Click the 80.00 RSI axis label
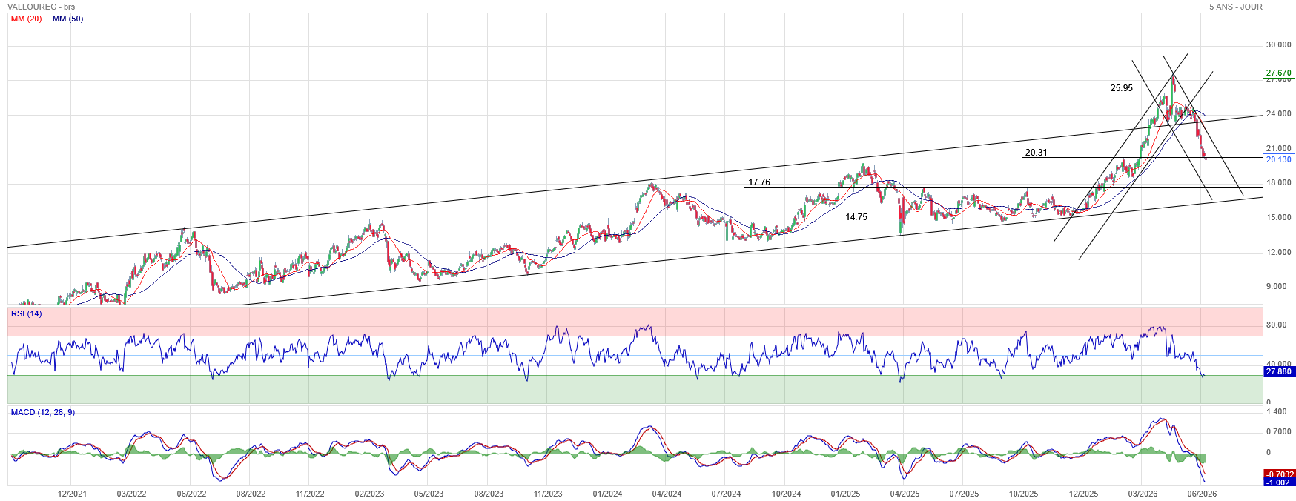Screen dimensions: 1296x501 [1277, 325]
